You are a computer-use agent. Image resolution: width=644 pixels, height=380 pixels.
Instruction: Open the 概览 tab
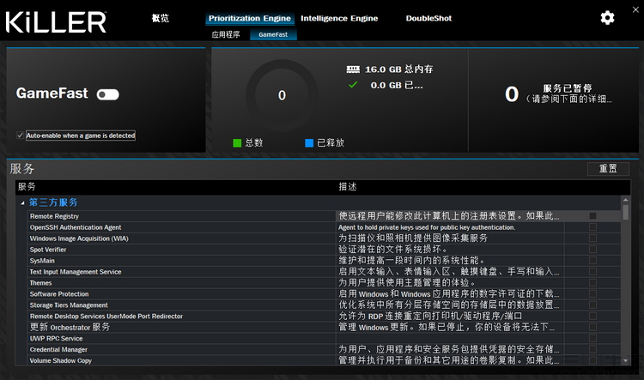pyautogui.click(x=161, y=18)
